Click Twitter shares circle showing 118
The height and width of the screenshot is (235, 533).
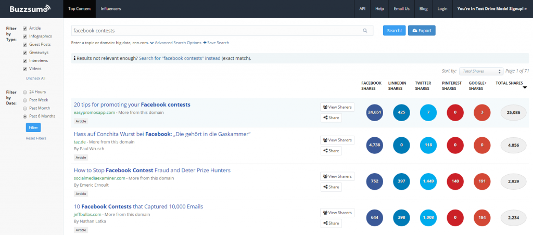tap(428, 145)
